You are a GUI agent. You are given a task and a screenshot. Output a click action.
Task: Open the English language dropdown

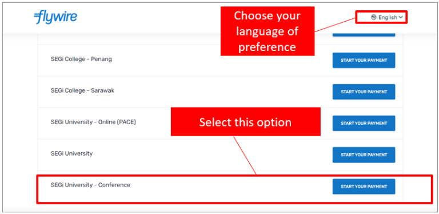click(387, 17)
